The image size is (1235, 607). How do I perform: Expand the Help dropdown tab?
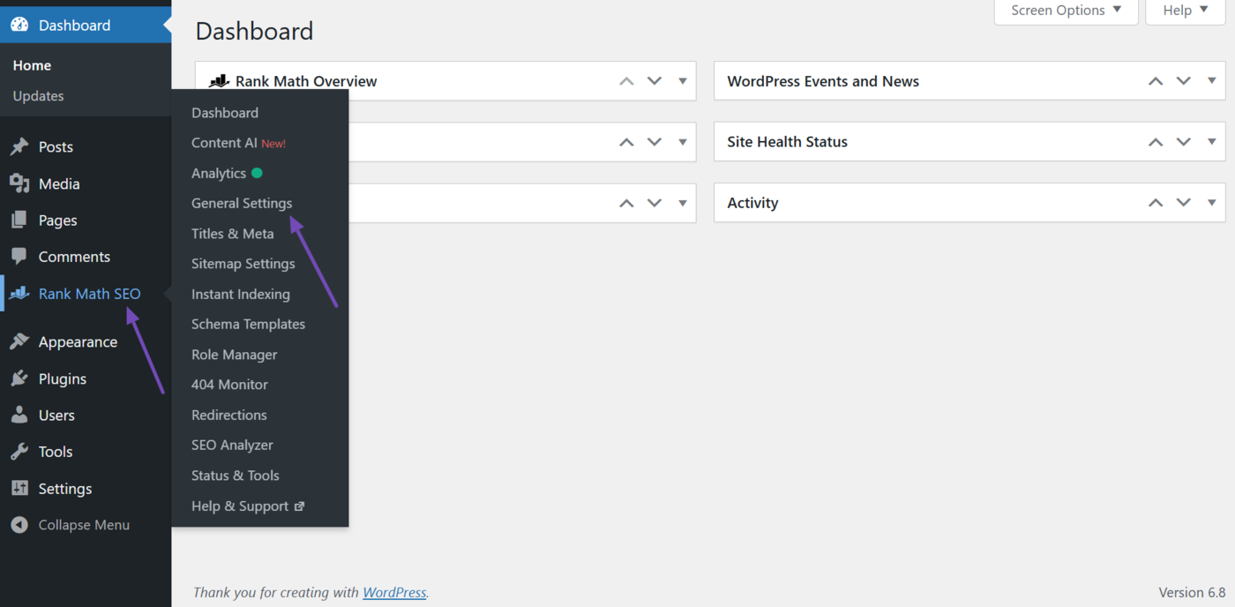click(x=1185, y=11)
